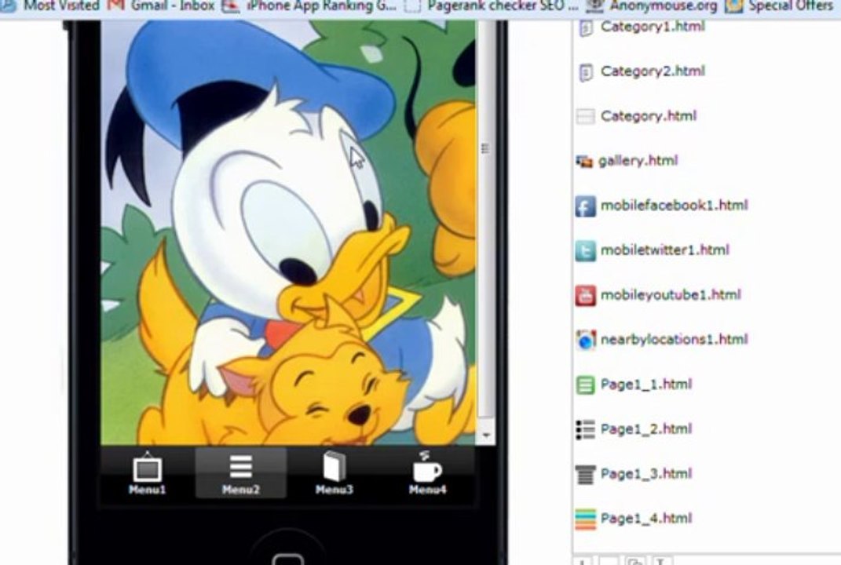Click the YouTube icon beside mobileyoutube1.html
Image resolution: width=841 pixels, height=565 pixels.
pos(585,296)
